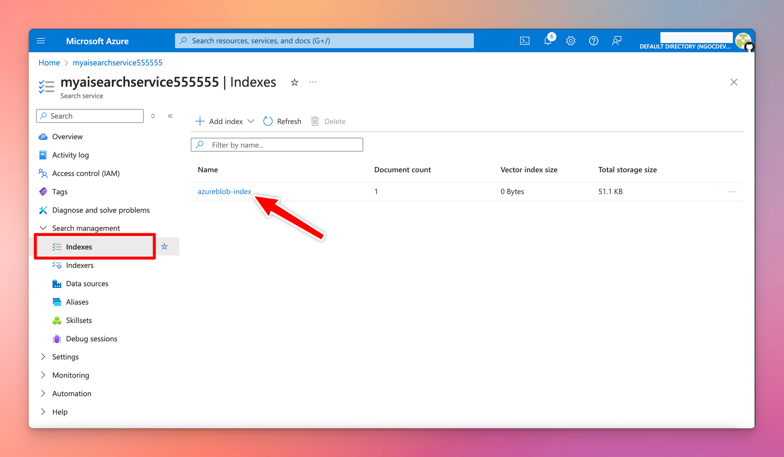Screen dimensions: 784x457
Task: Open portal settings gear
Action: [x=571, y=41]
